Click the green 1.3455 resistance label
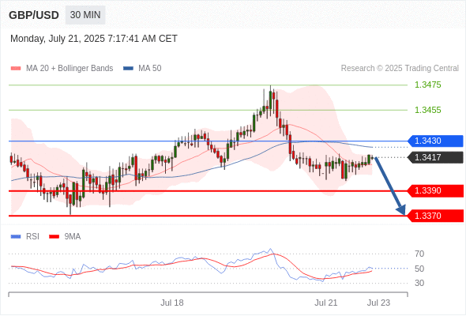Screen dimensions: 466x316 pos(427,111)
